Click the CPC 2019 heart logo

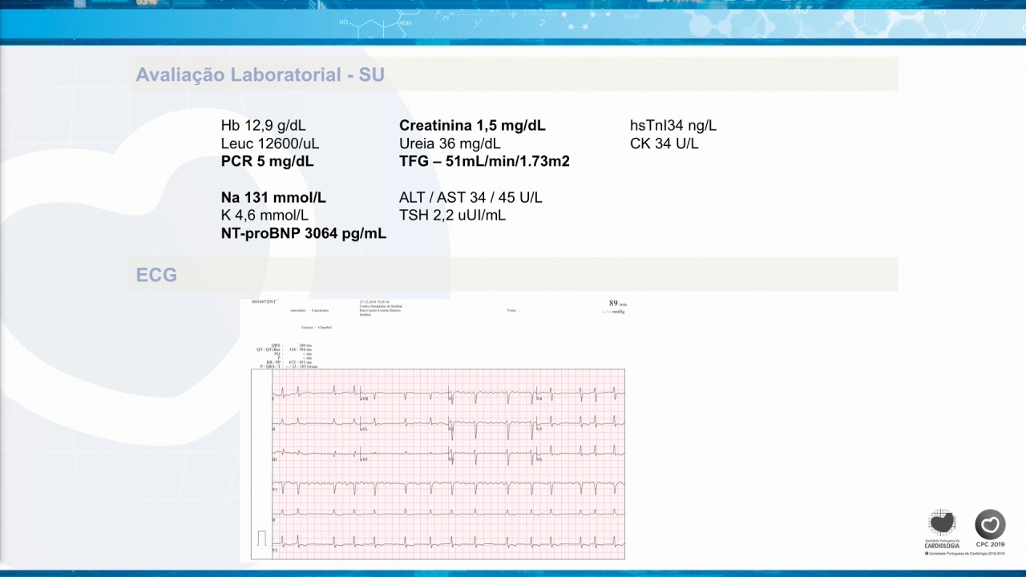click(990, 529)
